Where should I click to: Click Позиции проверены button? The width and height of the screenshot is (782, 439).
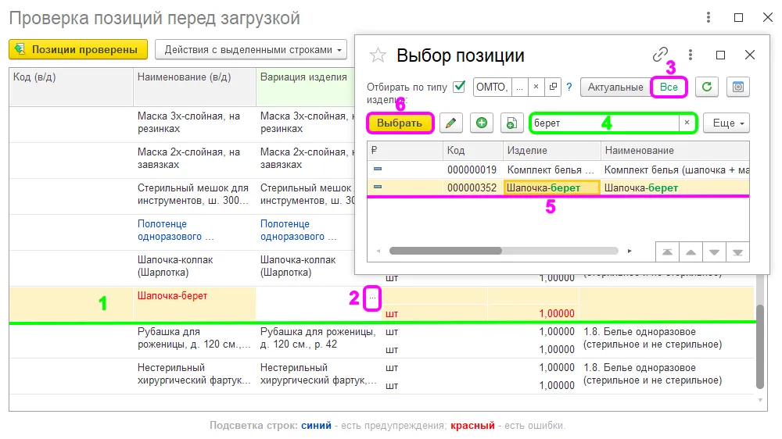(78, 49)
